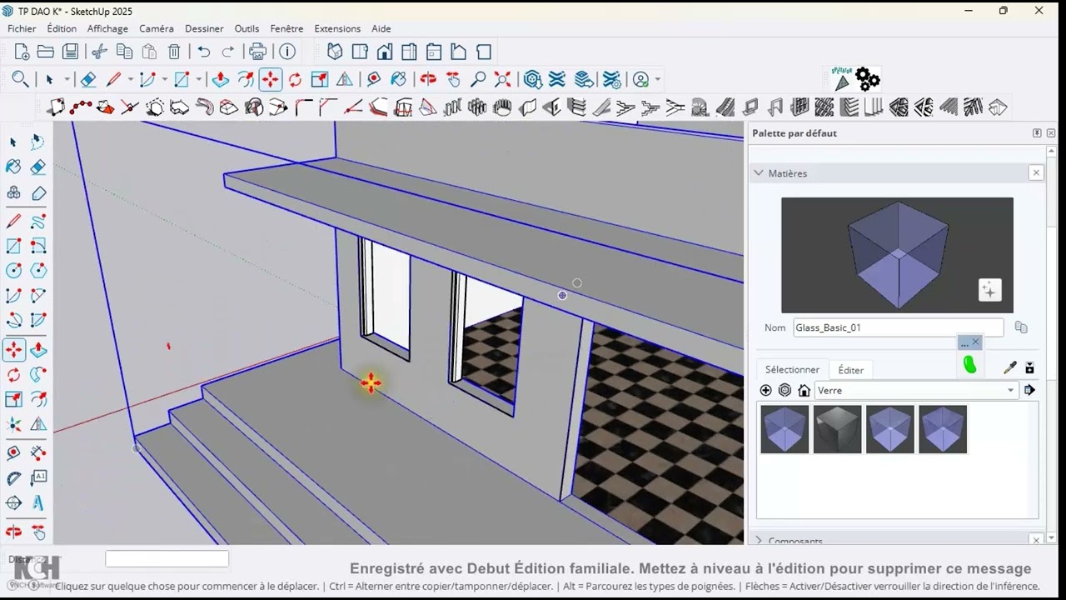Choose the fourth blue glass swatch

943,429
